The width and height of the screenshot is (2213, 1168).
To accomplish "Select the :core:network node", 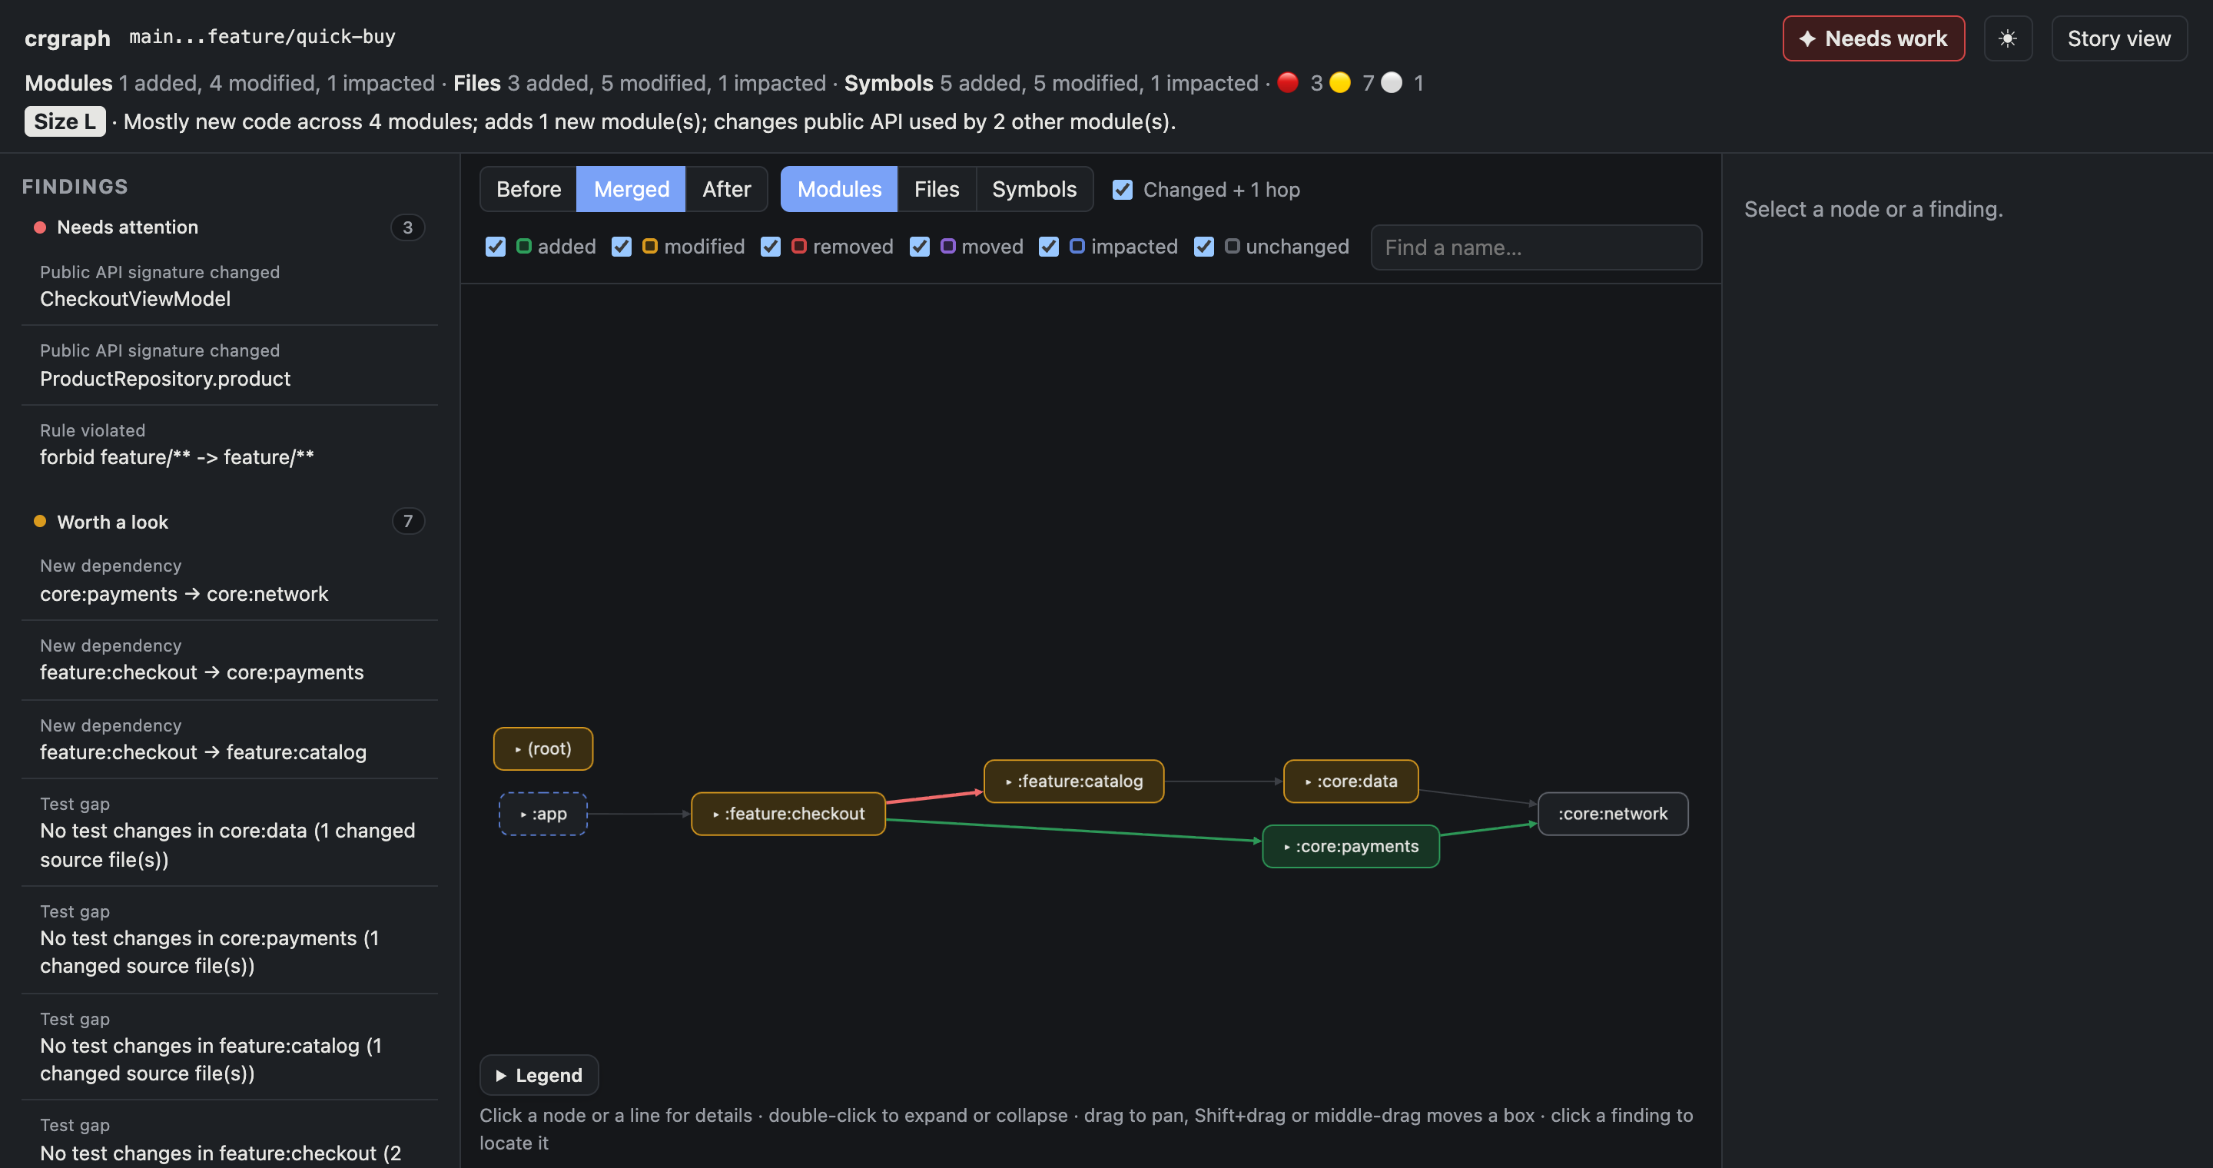I will coord(1613,815).
